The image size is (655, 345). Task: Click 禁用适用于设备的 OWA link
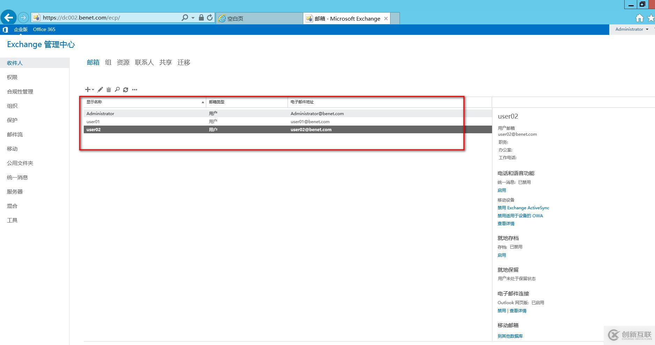(520, 216)
